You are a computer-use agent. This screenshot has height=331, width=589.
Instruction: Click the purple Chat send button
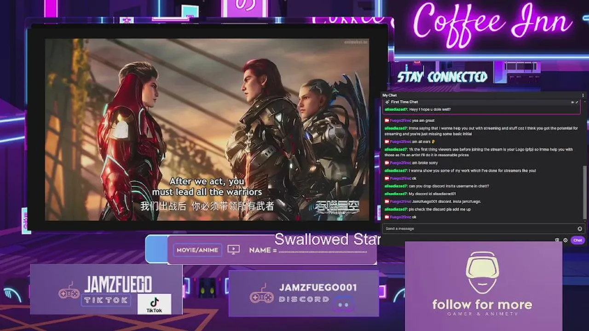577,240
